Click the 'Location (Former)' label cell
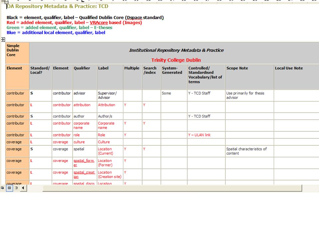Viewport: 319px width, 239px height. click(110, 163)
